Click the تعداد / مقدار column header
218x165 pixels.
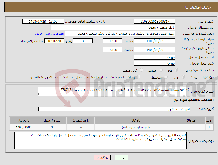coord(52,121)
